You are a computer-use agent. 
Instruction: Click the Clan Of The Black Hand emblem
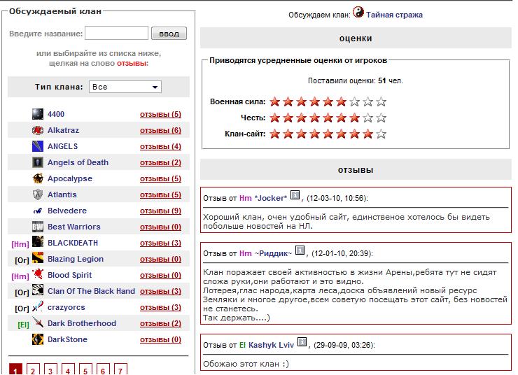38,290
